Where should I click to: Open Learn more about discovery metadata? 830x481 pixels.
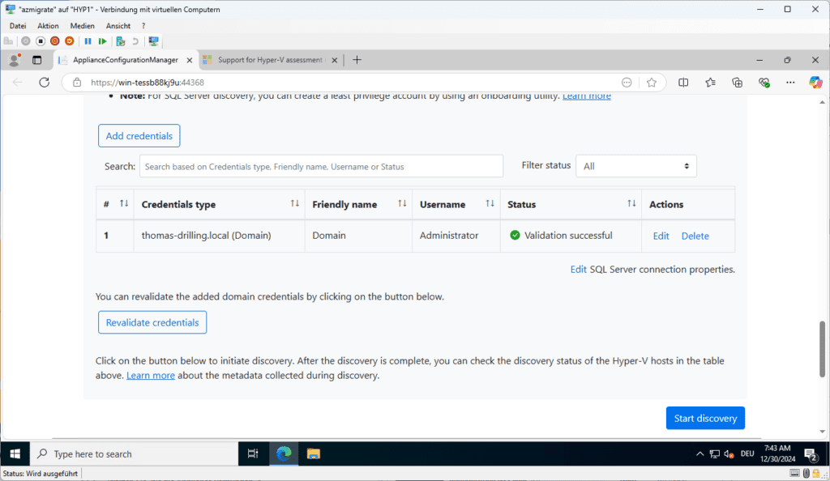pyautogui.click(x=150, y=375)
